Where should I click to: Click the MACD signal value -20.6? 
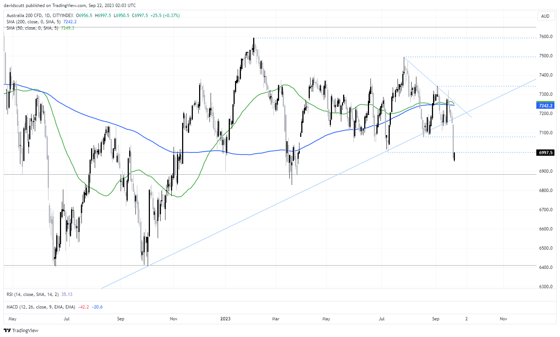point(97,307)
